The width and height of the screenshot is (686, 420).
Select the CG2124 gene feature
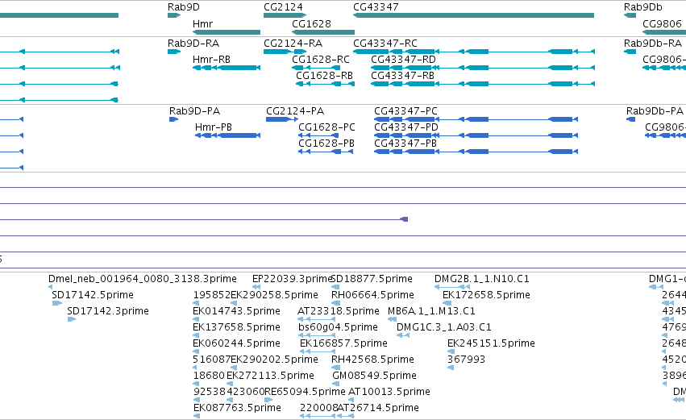[285, 15]
